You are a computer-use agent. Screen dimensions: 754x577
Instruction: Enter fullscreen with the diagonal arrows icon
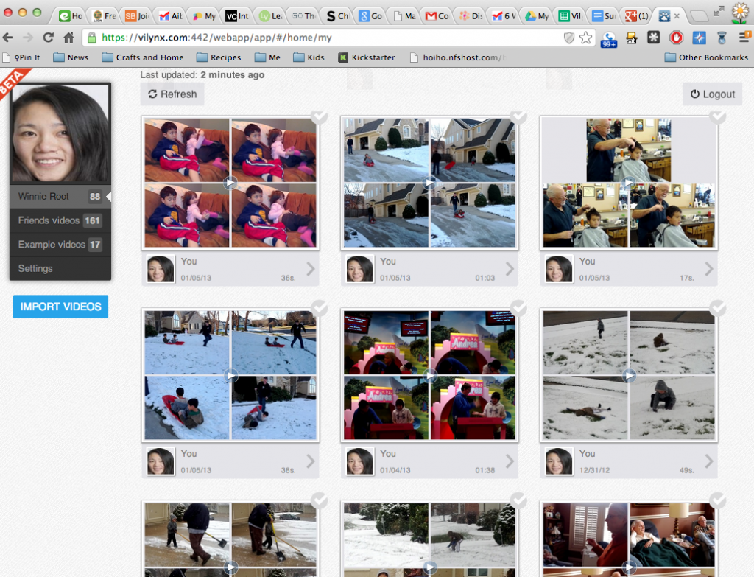[x=719, y=12]
